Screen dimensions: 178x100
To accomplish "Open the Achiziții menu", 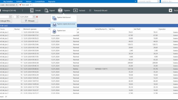I will pyautogui.click(x=19, y=2).
